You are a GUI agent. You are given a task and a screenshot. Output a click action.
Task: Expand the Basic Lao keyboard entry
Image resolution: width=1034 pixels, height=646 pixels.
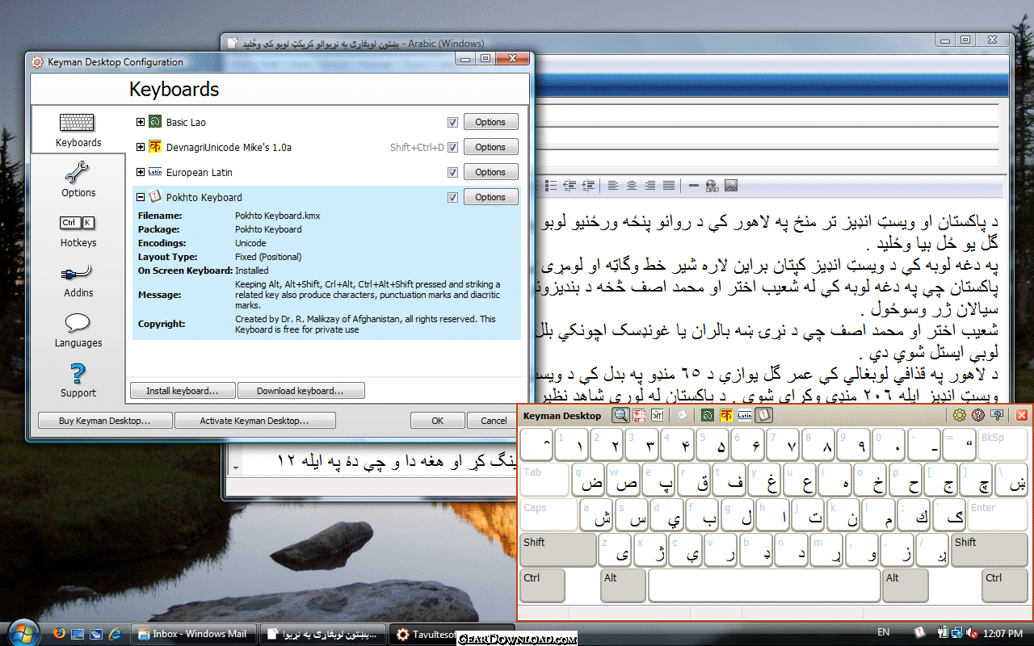click(x=141, y=122)
